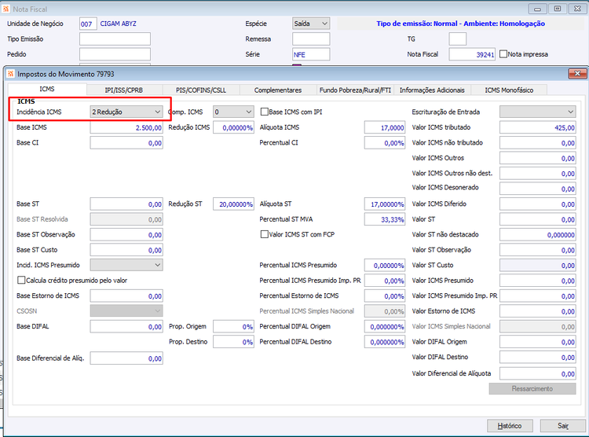Click the Sair button

[563, 426]
